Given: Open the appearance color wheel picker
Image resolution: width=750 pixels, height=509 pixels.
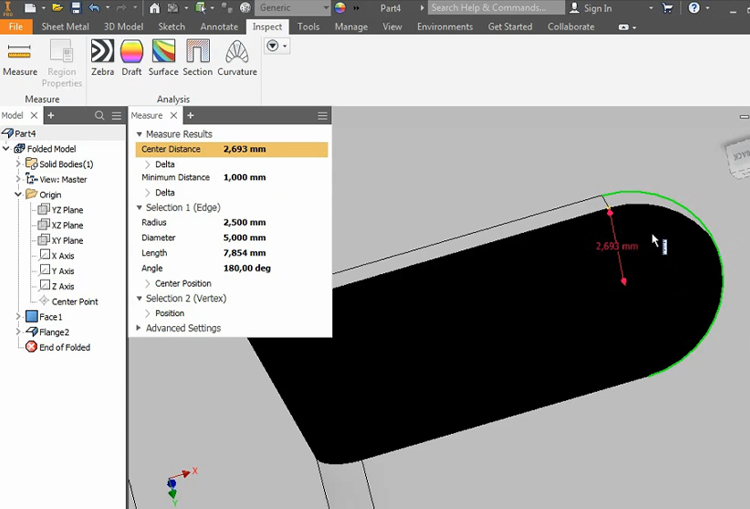Looking at the screenshot, I should tap(340, 8).
